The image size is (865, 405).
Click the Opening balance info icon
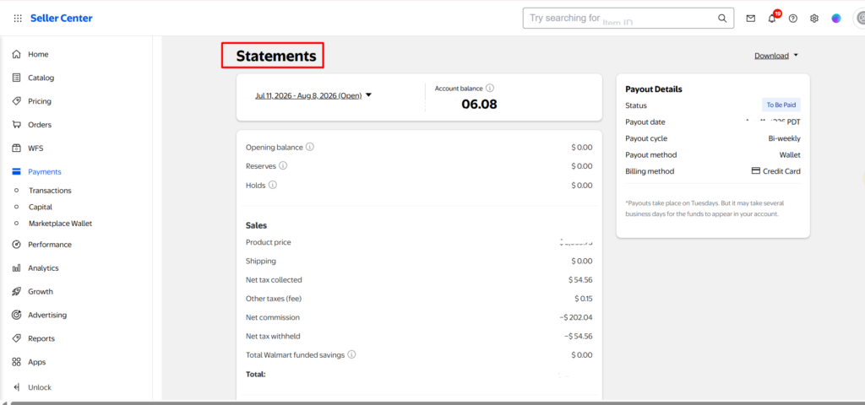(x=310, y=147)
